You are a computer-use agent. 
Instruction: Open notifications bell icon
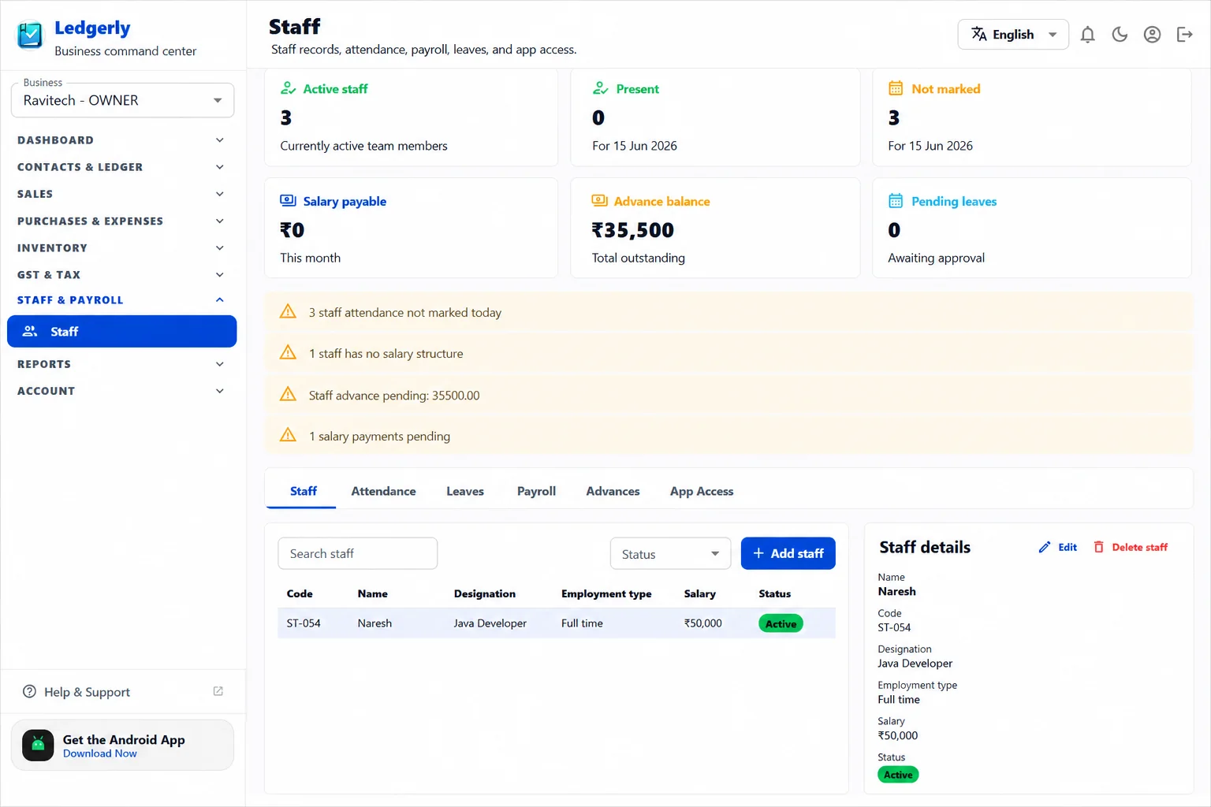coord(1087,35)
